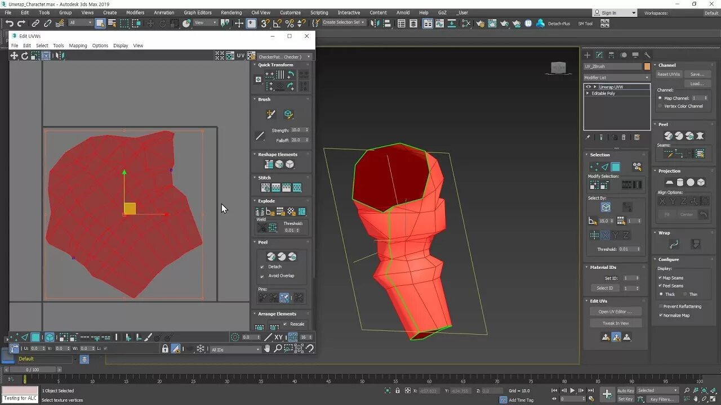Open the Hierarchy panel tab icon
The height and width of the screenshot is (405, 721).
[x=611, y=55]
